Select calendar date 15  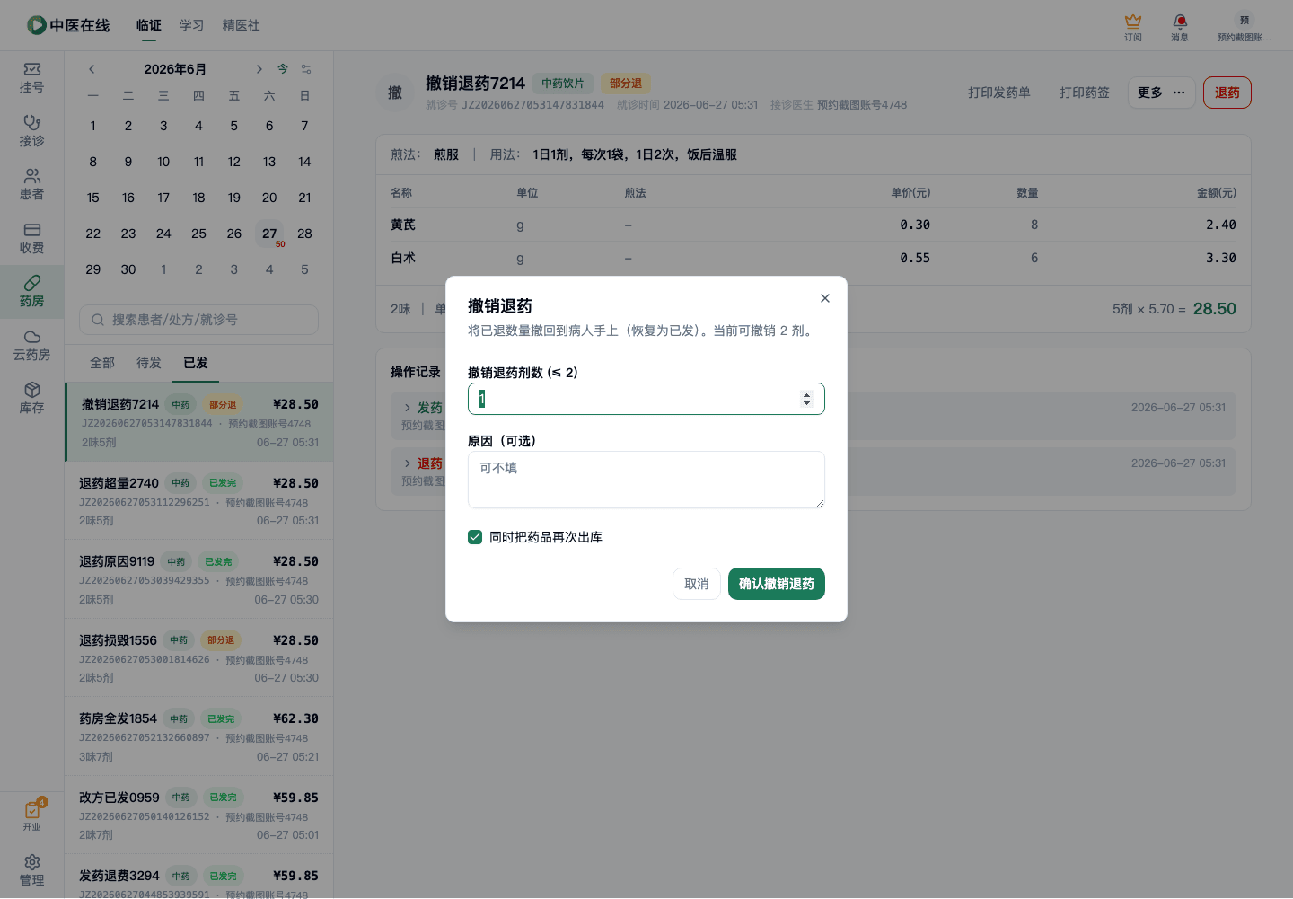93,198
